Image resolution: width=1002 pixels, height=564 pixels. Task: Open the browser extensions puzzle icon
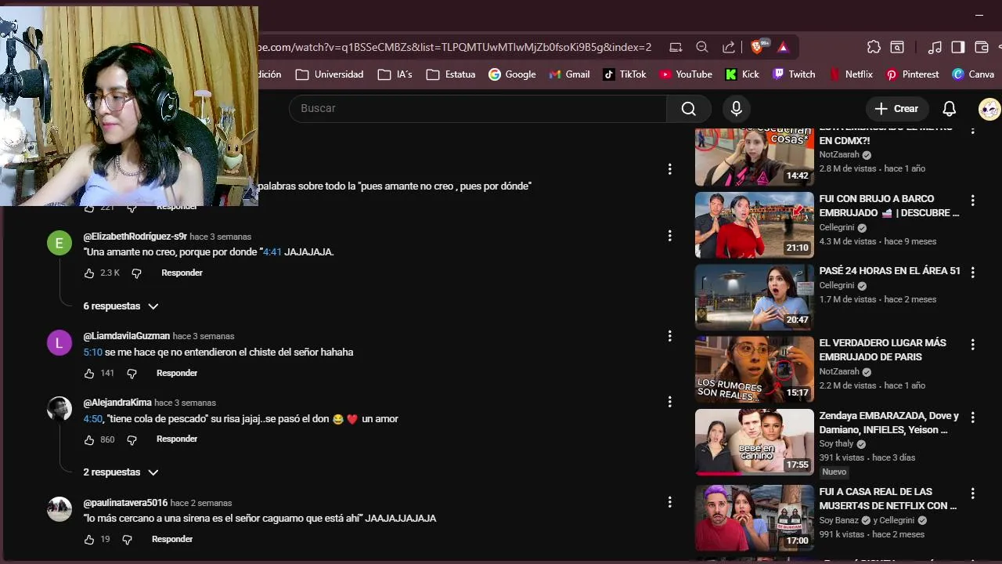pos(874,47)
